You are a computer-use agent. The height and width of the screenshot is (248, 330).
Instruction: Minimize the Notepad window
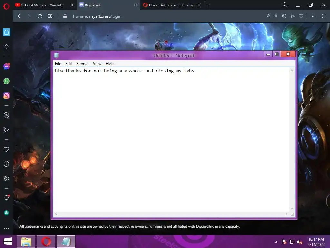(x=268, y=54)
